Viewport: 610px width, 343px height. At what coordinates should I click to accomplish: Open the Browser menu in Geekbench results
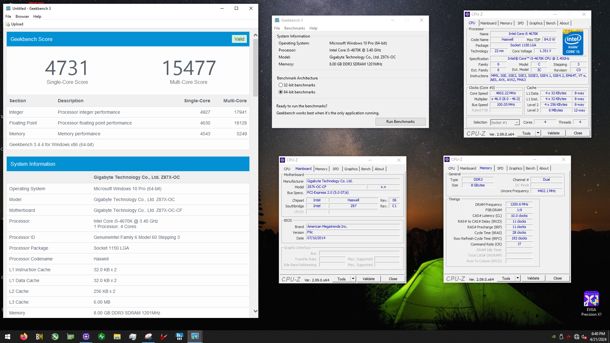pyautogui.click(x=22, y=17)
